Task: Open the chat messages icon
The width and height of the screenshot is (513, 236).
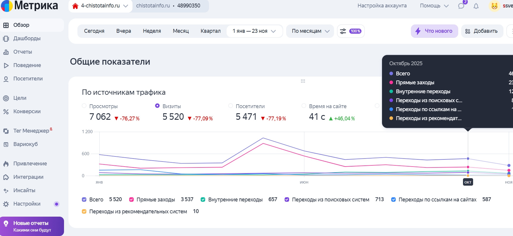Action: click(461, 6)
